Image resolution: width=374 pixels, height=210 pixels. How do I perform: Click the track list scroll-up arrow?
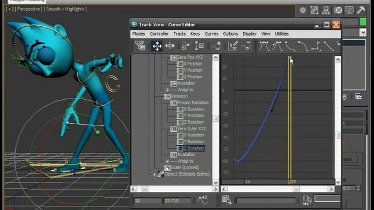(x=216, y=57)
